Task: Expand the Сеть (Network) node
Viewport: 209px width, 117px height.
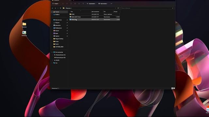Action: [52, 63]
